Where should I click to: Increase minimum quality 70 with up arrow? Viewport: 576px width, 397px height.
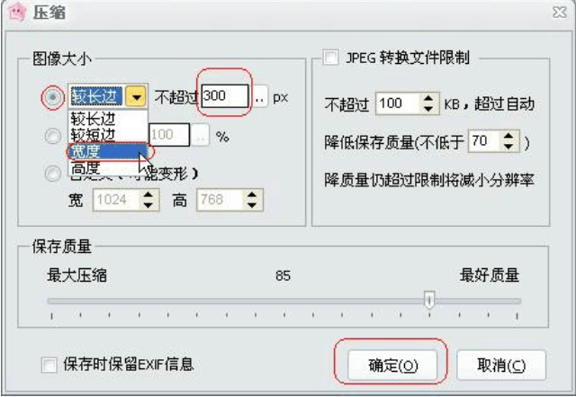[508, 136]
